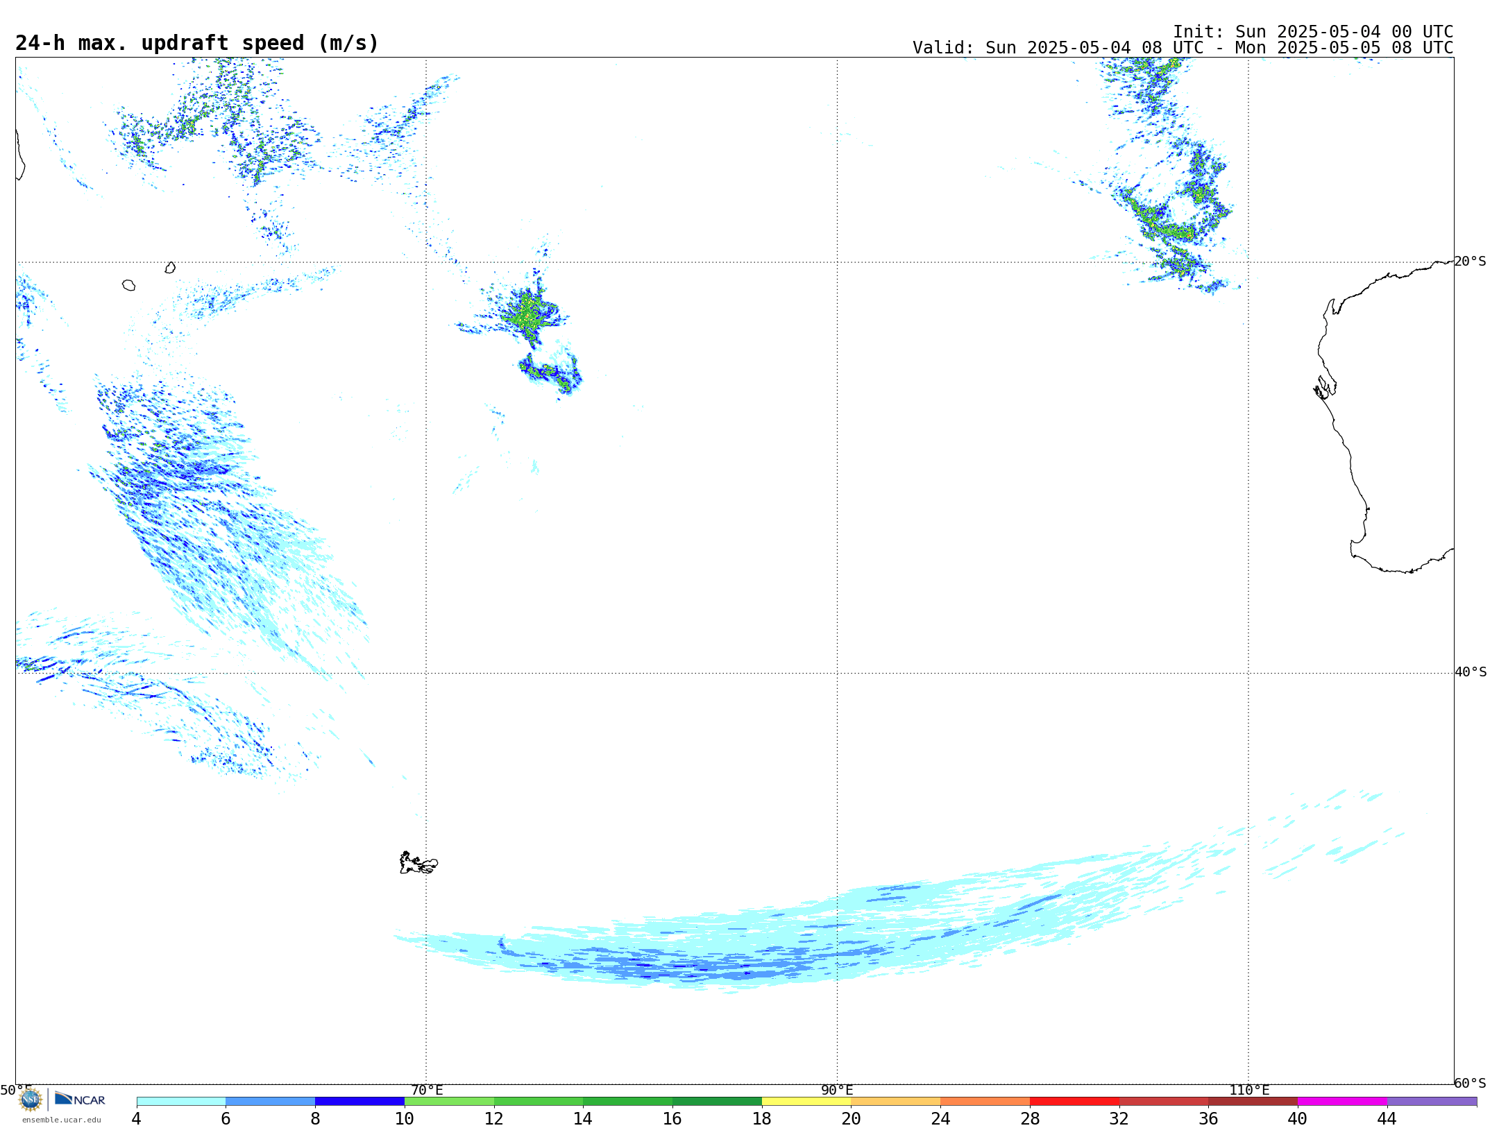Click the 60°S latitude label
Viewport: 1499px width, 1128px height.
(x=1471, y=1082)
